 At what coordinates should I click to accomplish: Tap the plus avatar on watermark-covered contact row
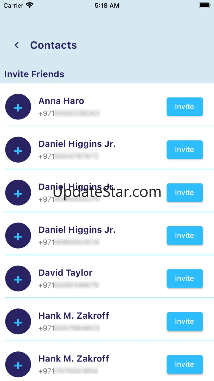pyautogui.click(x=18, y=193)
